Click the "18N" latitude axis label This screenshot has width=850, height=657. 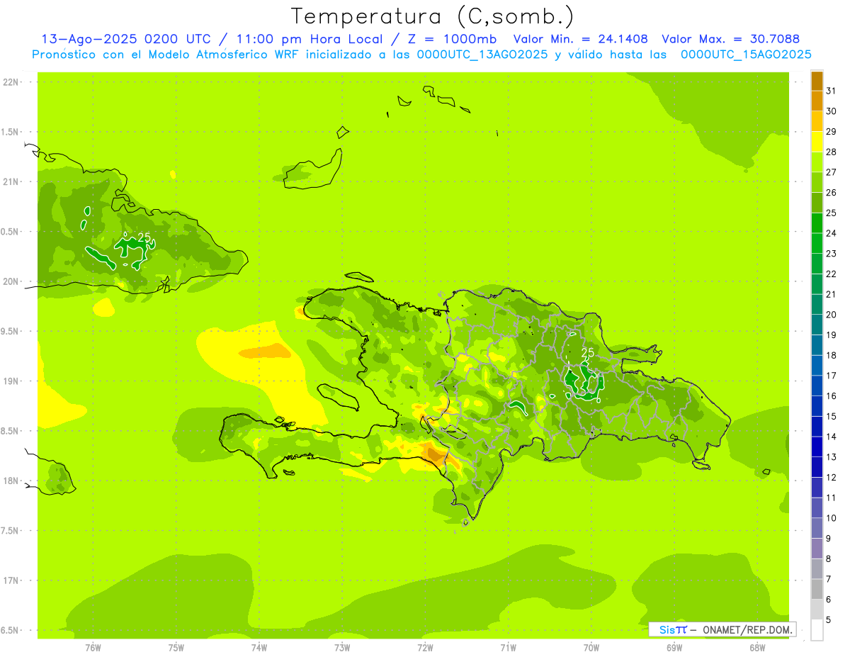click(x=10, y=481)
